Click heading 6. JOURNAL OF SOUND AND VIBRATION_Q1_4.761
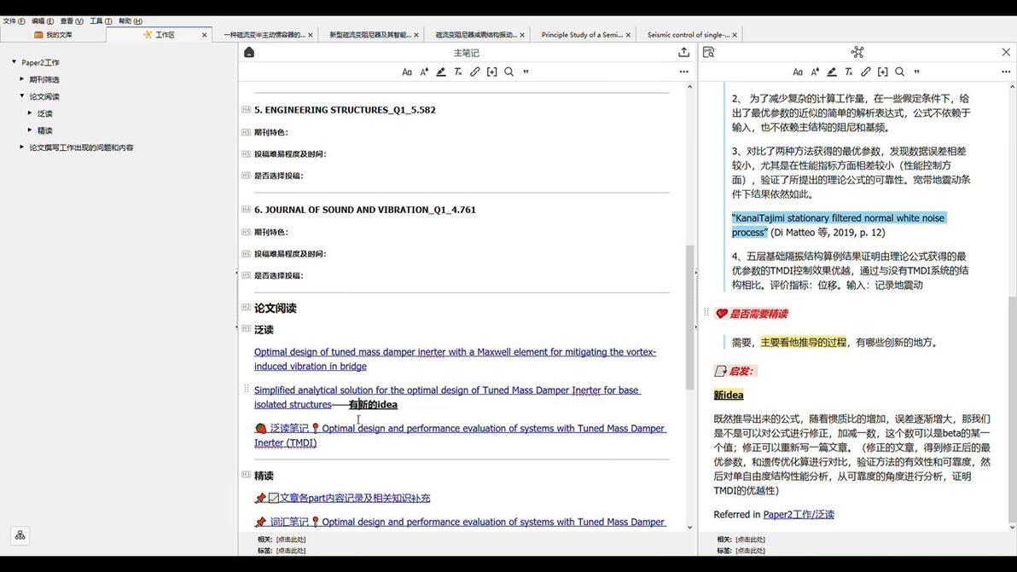This screenshot has height=572, width=1017. (x=365, y=210)
